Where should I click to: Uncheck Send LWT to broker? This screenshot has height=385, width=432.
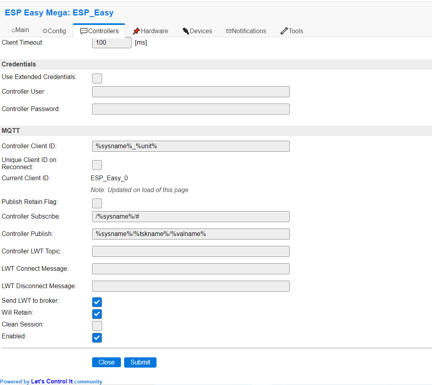click(97, 302)
